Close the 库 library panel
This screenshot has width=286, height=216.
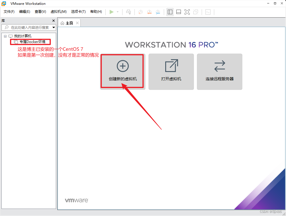pos(54,20)
